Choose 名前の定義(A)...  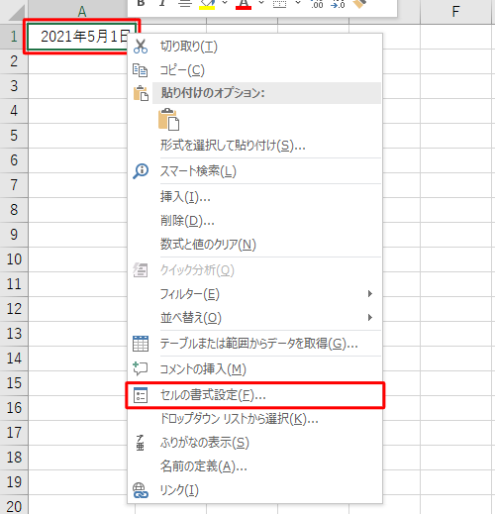[254, 466]
